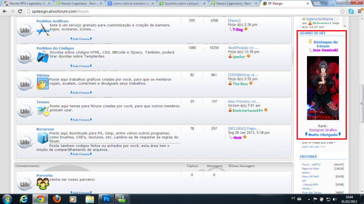This screenshot has width=364, height=204.
Task: Open Windows Start button
Action: tap(7, 199)
